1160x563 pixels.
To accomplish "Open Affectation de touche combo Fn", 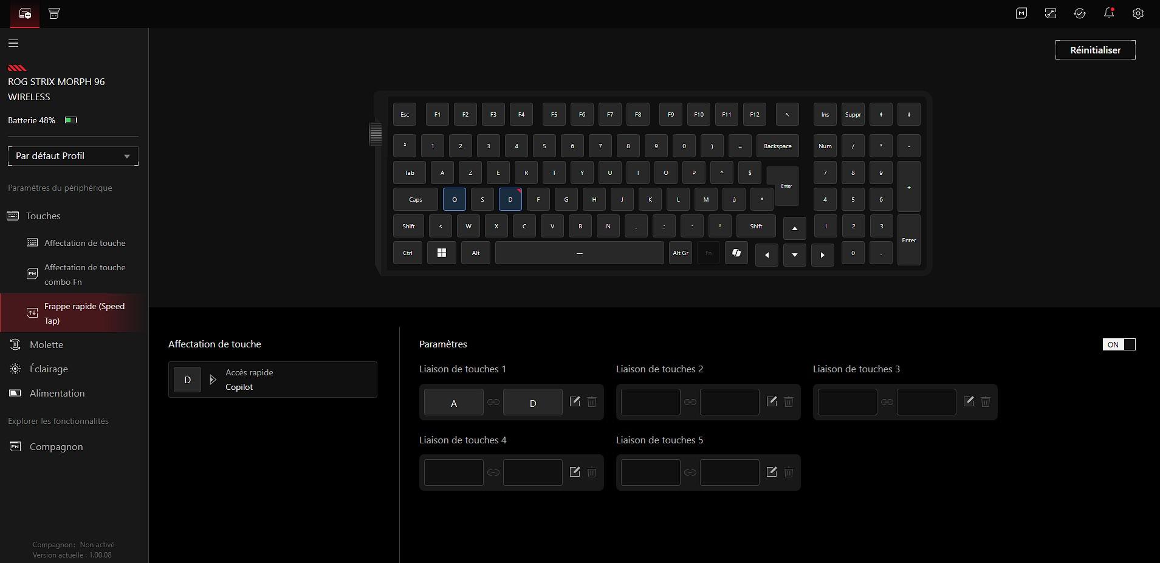I will tap(84, 275).
